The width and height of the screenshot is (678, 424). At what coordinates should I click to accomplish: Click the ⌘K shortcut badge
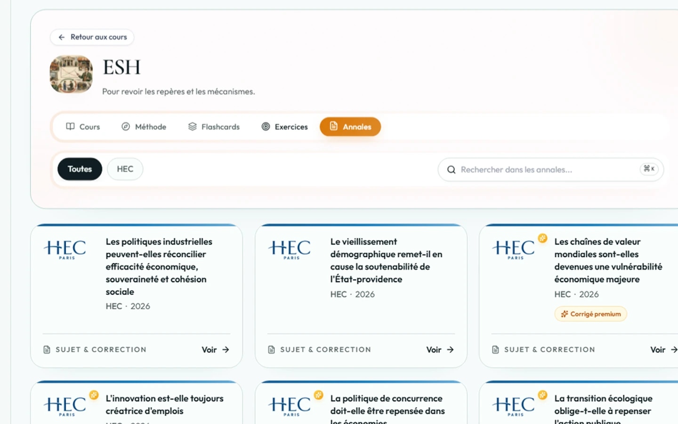(649, 169)
